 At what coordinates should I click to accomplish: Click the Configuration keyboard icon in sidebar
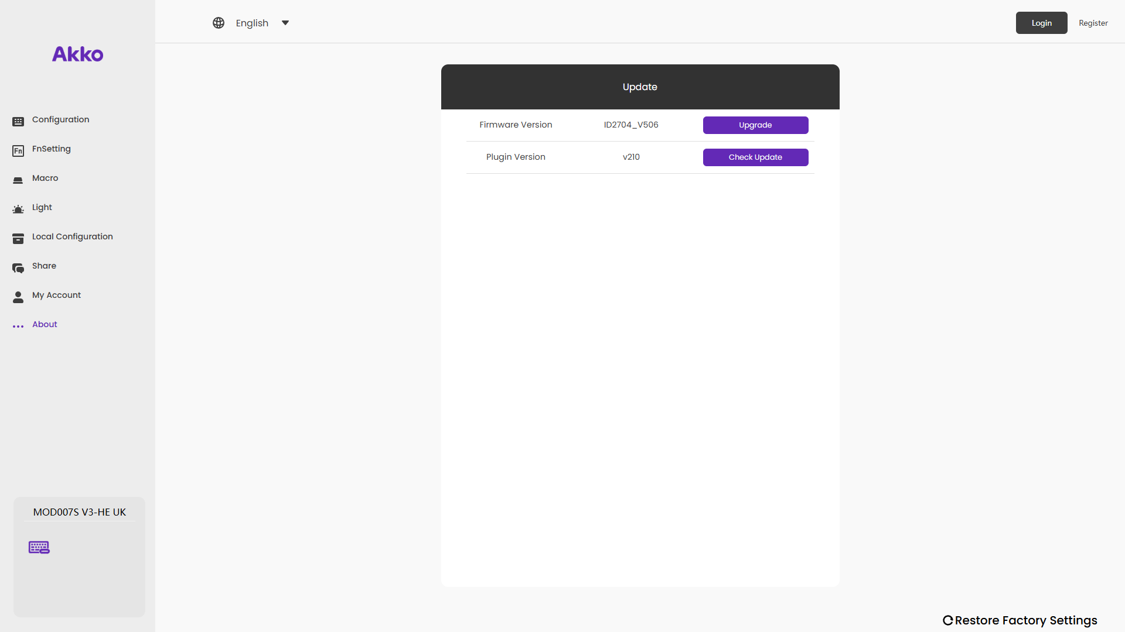coord(18,121)
